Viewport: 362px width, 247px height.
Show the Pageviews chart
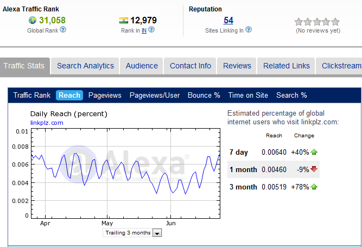point(105,96)
